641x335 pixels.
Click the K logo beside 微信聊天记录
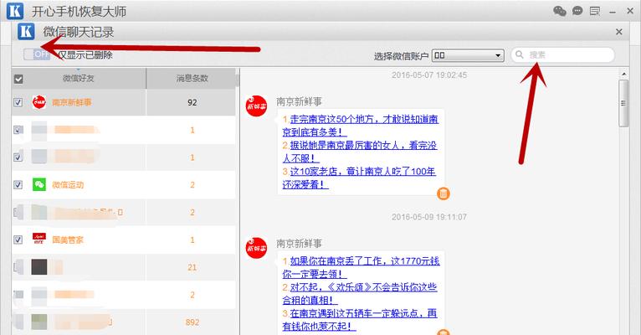click(x=26, y=32)
